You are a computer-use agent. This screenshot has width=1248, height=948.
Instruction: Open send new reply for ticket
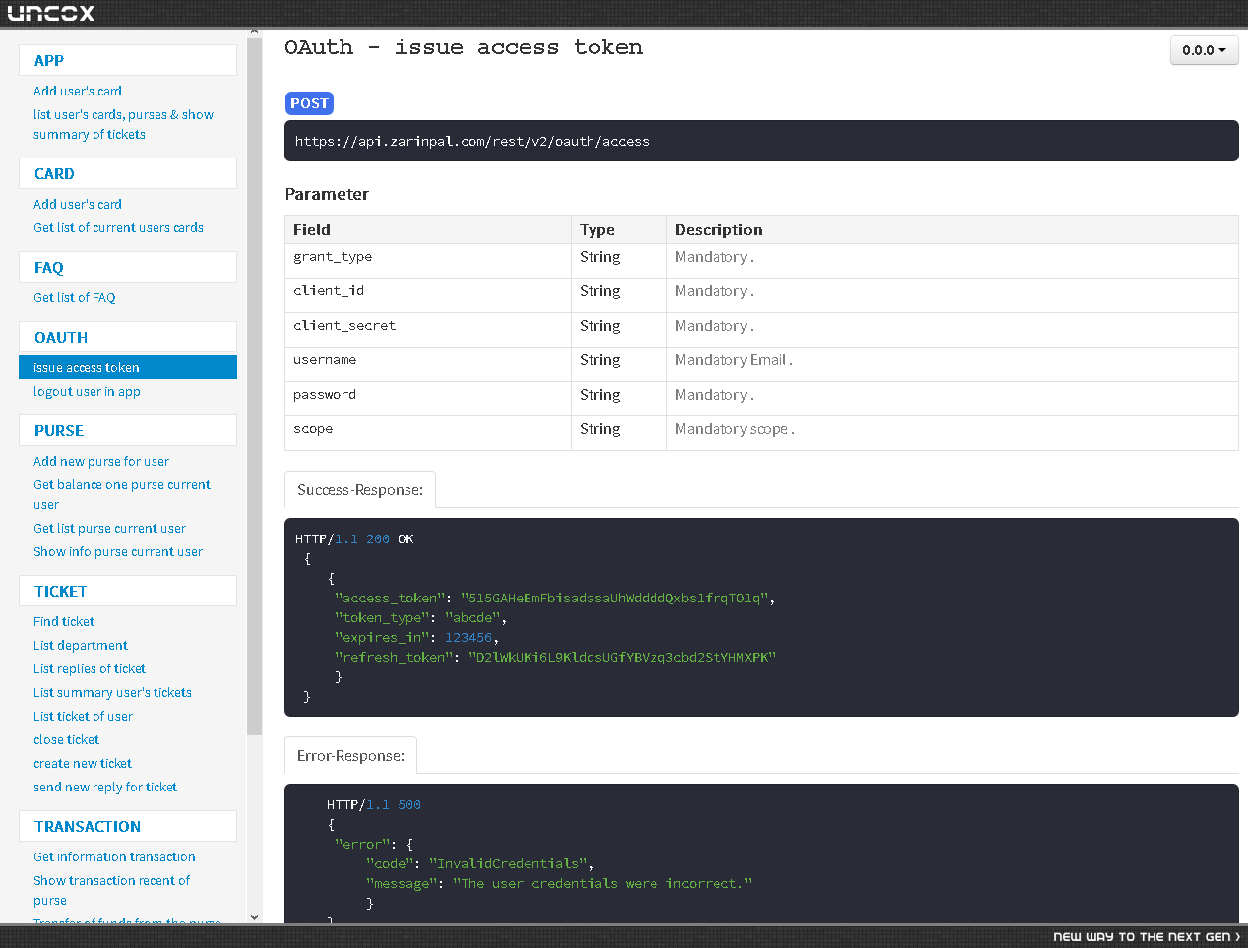point(105,787)
